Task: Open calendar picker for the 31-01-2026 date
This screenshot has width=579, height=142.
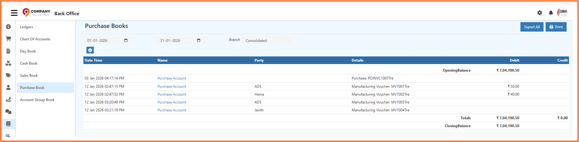Action: click(199, 40)
